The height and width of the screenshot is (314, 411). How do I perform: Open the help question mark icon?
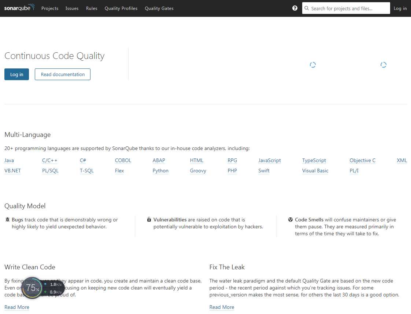[x=295, y=8]
